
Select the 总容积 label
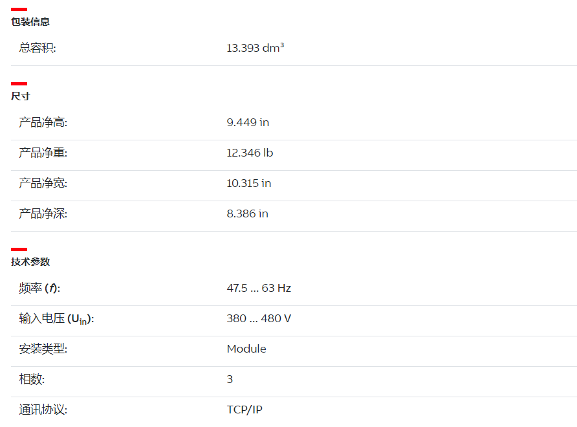(x=38, y=48)
